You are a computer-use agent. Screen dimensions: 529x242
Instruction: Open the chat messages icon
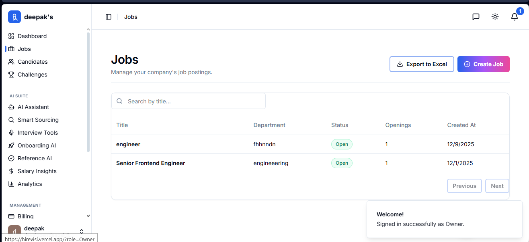[x=476, y=17]
